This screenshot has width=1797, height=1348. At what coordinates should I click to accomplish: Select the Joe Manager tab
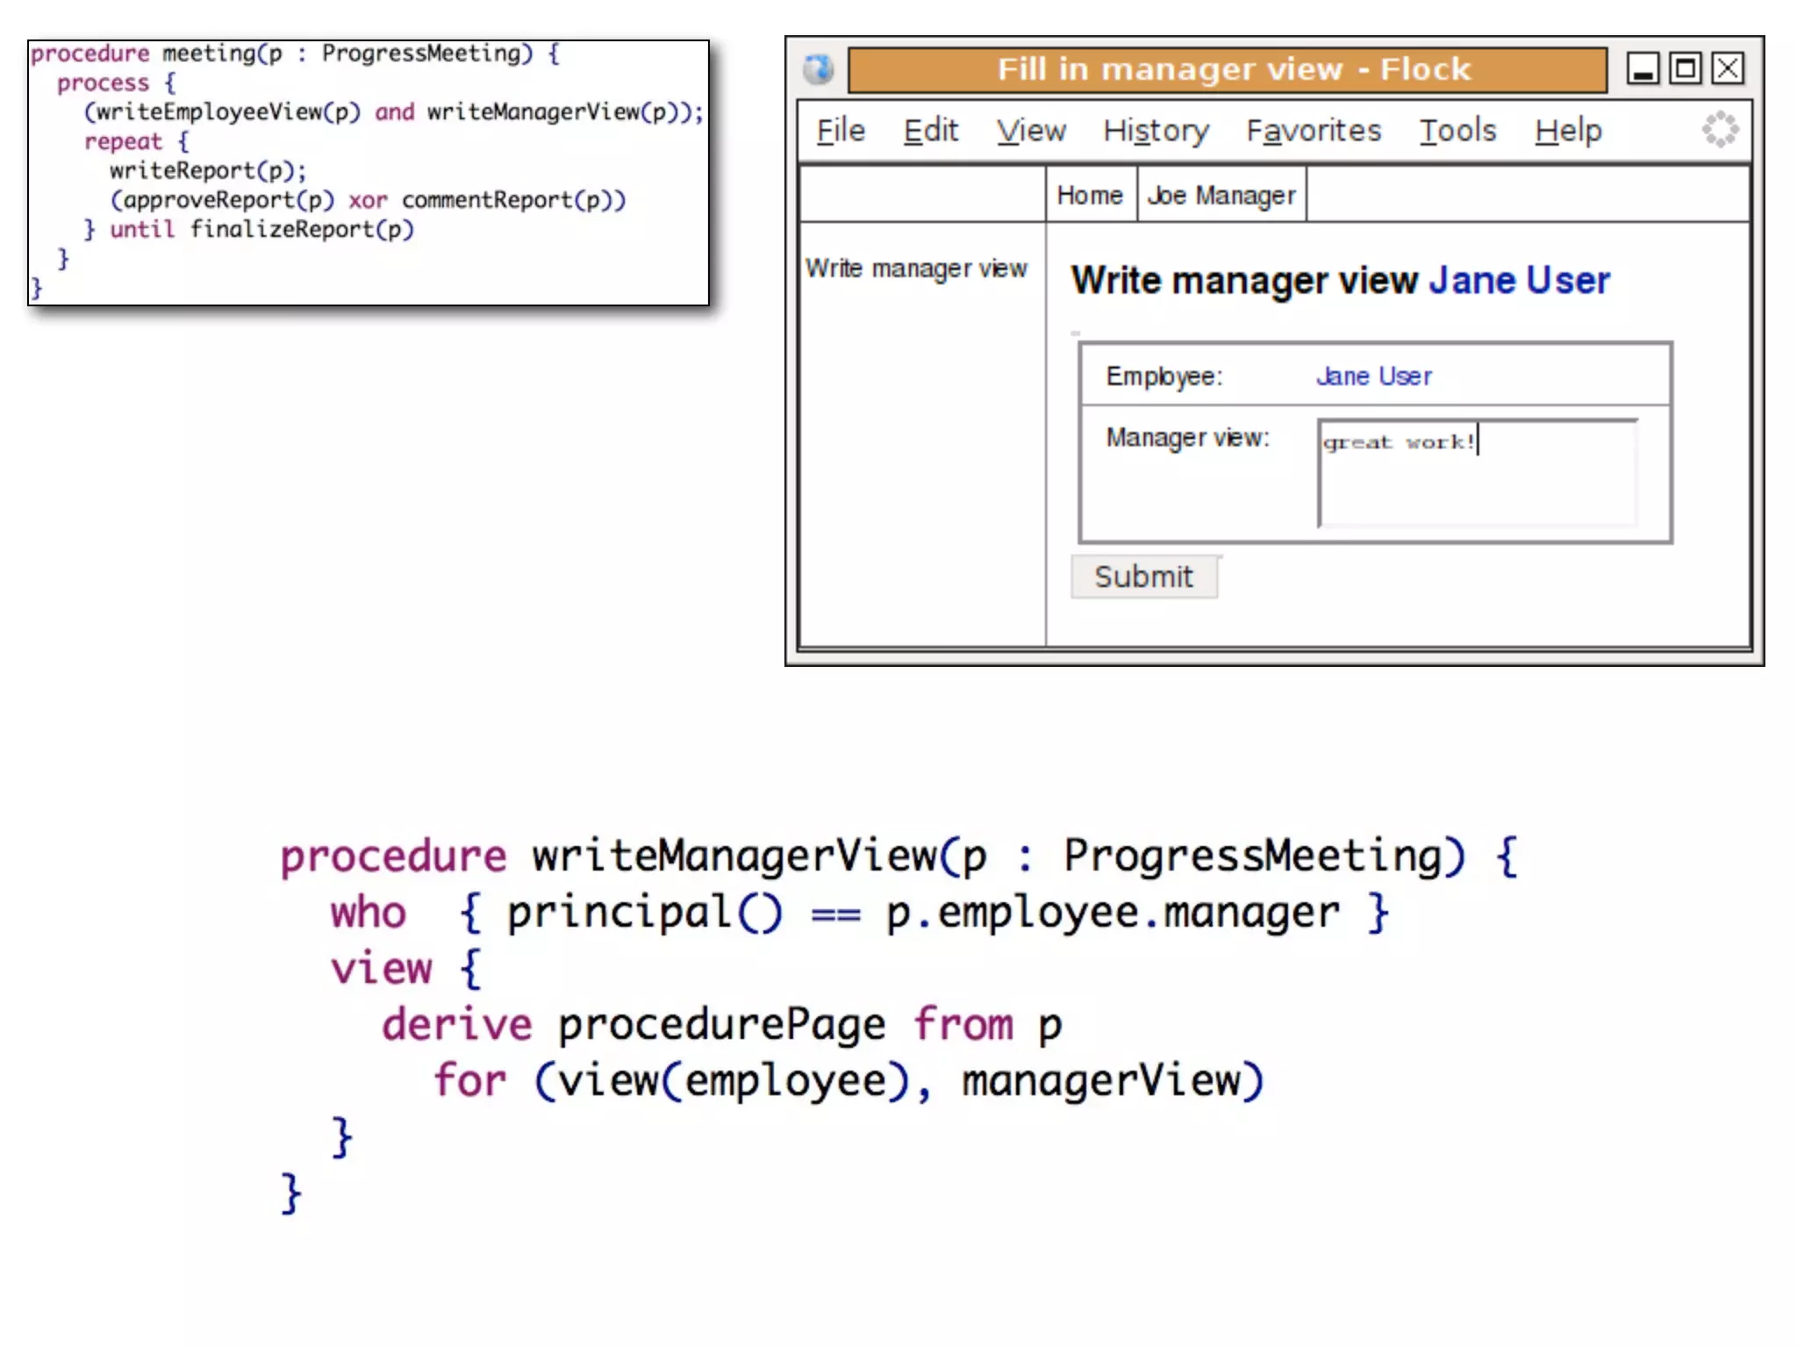pos(1221,195)
